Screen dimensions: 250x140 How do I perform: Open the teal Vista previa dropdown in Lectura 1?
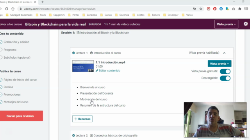[220, 64]
